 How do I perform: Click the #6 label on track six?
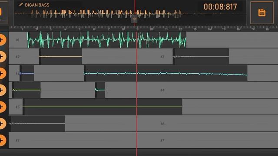pyautogui.click(x=162, y=123)
